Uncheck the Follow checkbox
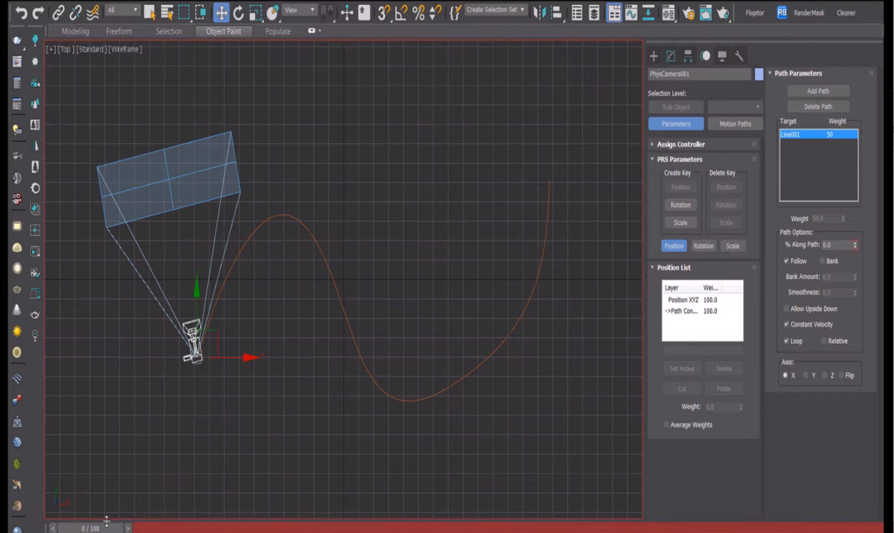Viewport: 894px width, 533px height. click(787, 261)
